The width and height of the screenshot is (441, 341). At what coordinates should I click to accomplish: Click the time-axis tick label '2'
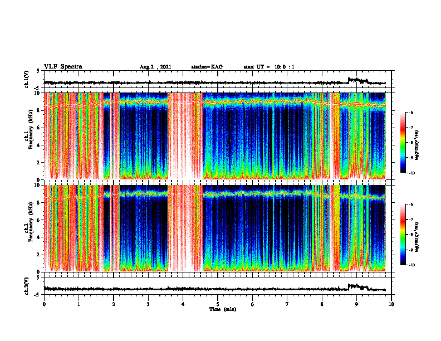pyautogui.click(x=114, y=304)
